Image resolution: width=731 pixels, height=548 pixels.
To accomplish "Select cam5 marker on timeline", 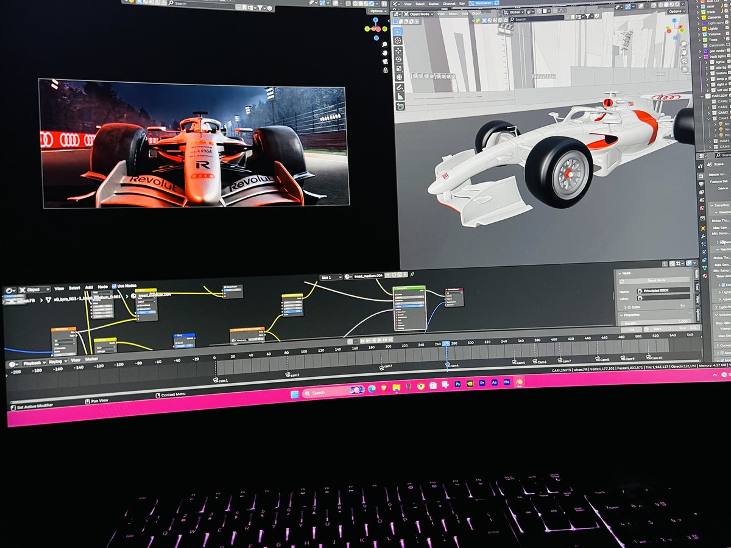I will [518, 362].
